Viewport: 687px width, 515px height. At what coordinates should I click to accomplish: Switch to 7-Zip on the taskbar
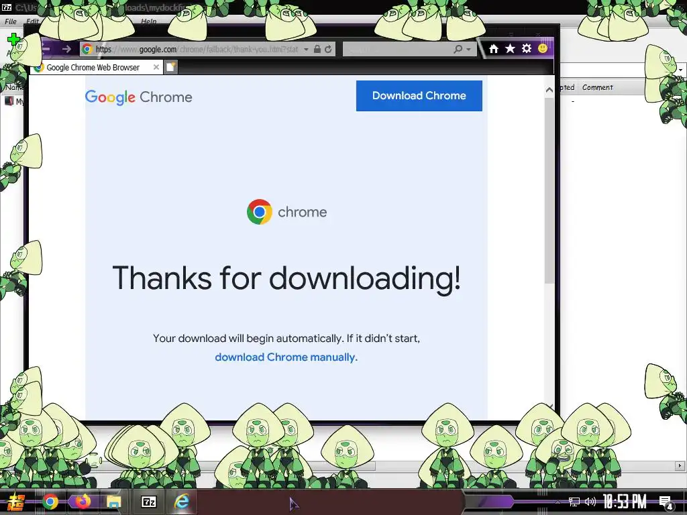[x=148, y=502]
